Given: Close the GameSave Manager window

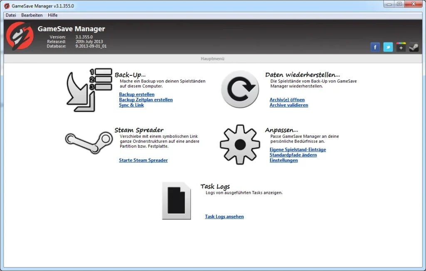Looking at the screenshot, I should 414,4.
